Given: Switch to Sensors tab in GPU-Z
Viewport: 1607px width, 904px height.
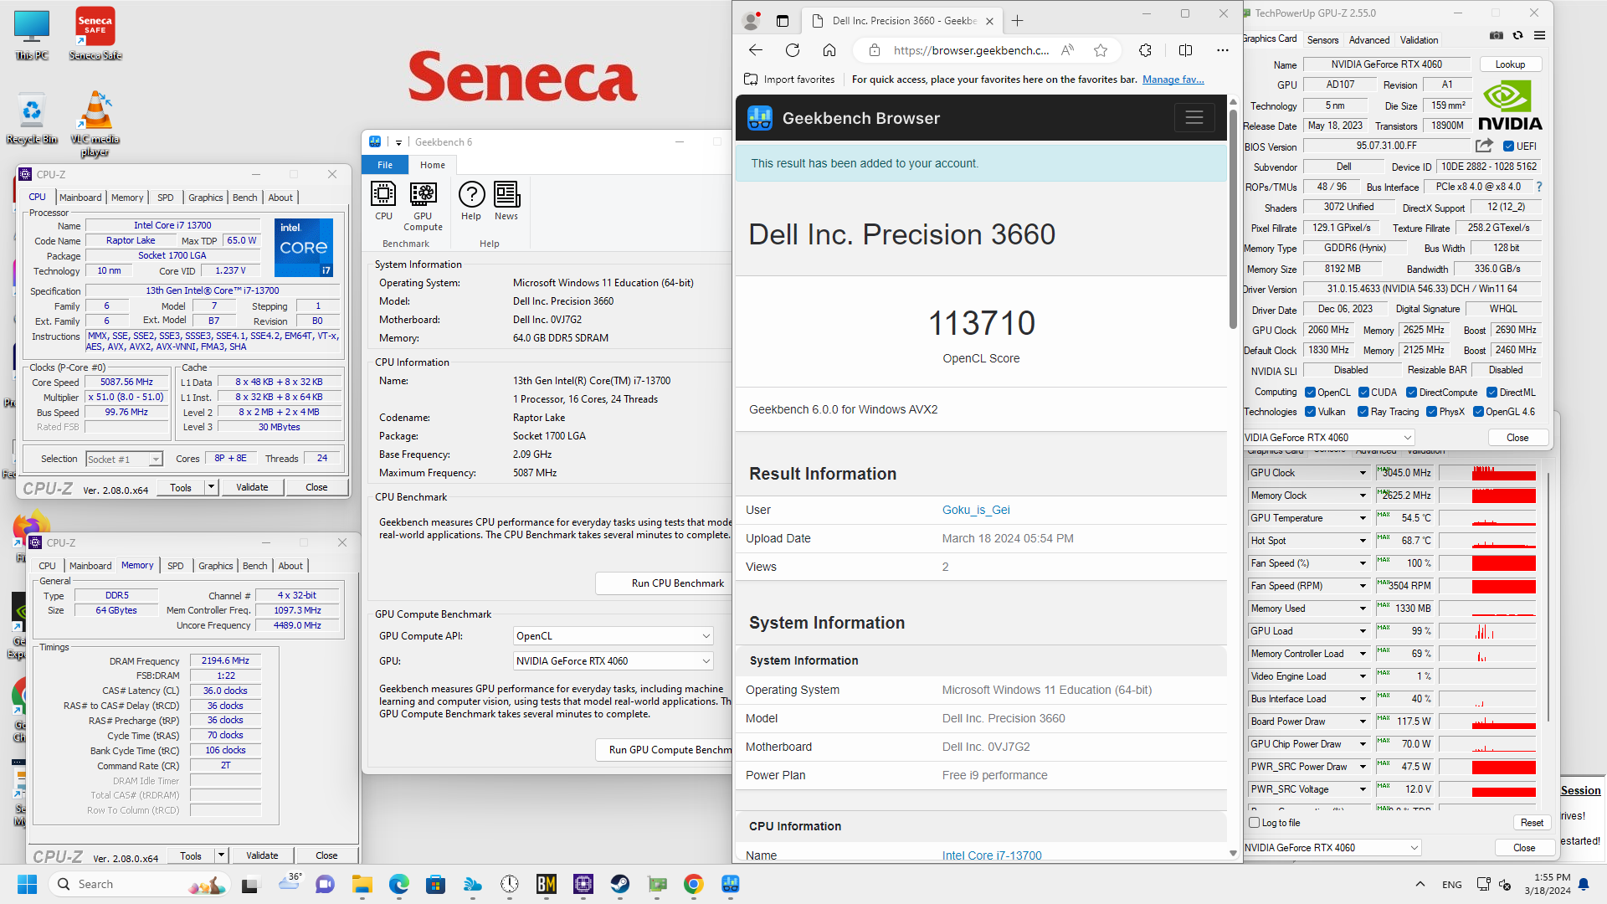Looking at the screenshot, I should (x=1322, y=40).
